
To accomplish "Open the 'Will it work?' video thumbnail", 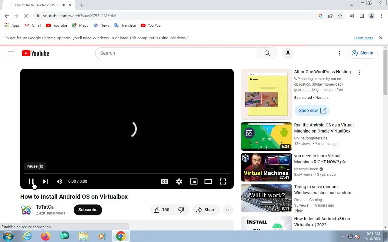I will (x=266, y=198).
